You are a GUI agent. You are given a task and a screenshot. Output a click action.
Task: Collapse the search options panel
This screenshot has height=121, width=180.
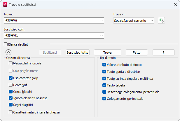(x=8, y=53)
